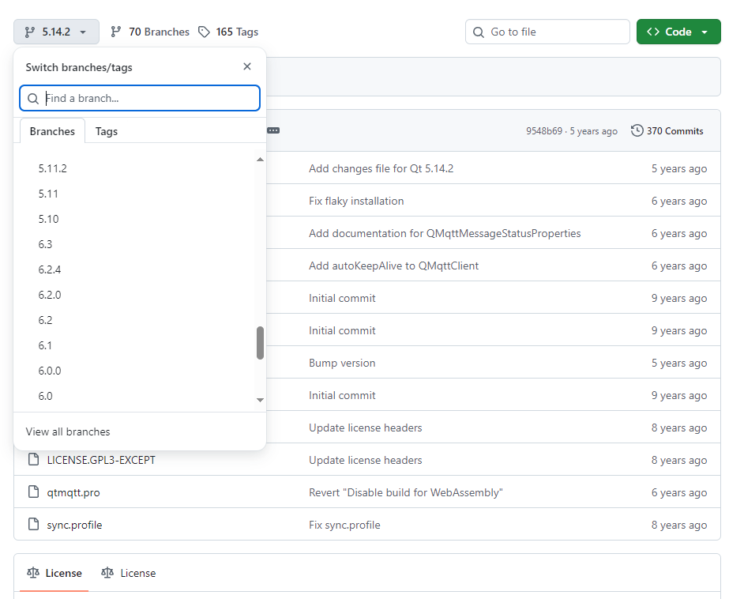The image size is (729, 599).
Task: Click scroll up arrow in branch list
Action: pyautogui.click(x=261, y=160)
